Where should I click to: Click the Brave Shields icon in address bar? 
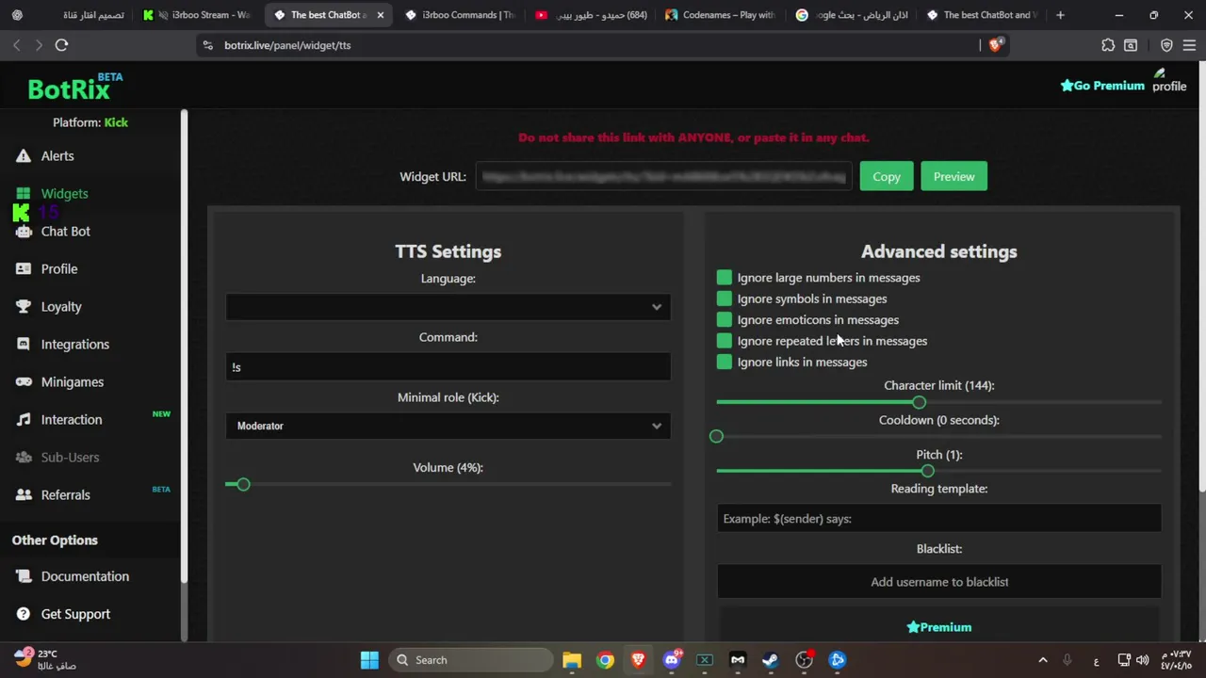click(x=995, y=45)
